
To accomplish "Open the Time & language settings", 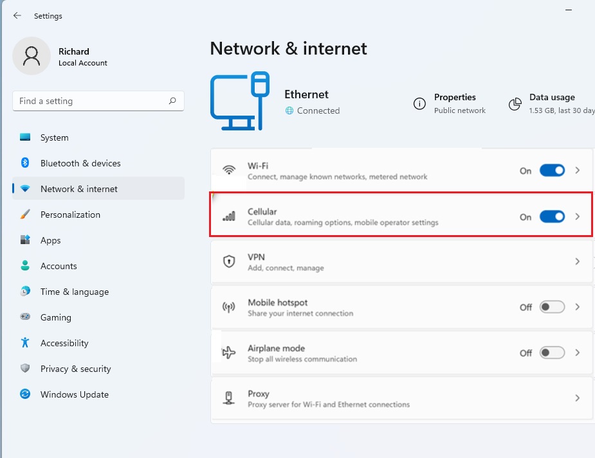I will (x=74, y=292).
